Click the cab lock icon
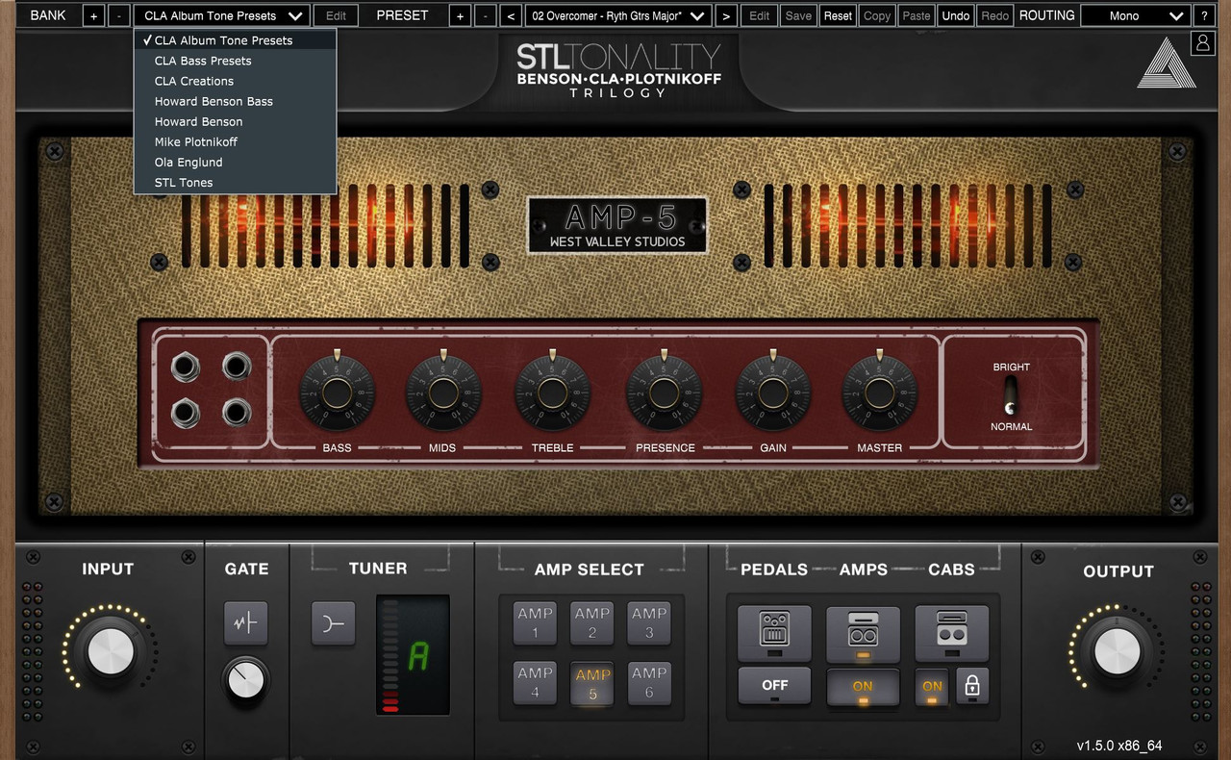1231x760 pixels. coord(972,686)
